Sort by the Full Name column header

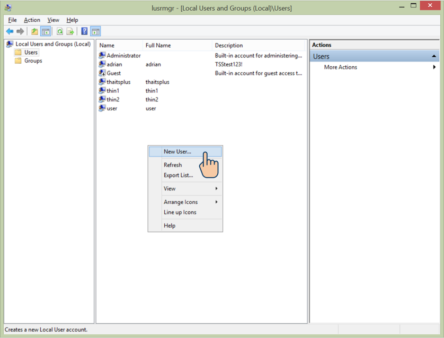pos(177,46)
